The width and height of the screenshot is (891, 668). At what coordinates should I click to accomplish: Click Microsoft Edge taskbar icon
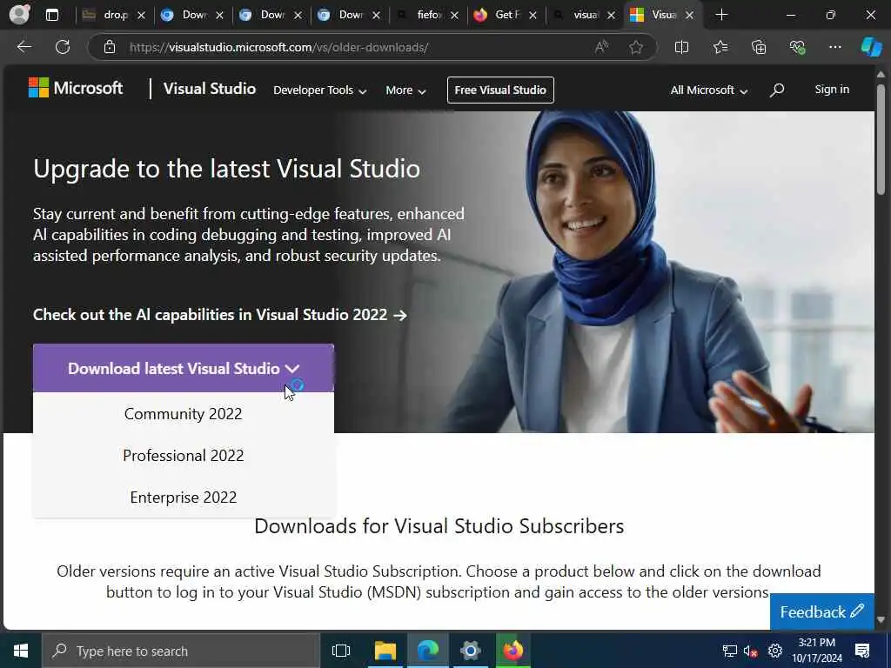click(428, 651)
